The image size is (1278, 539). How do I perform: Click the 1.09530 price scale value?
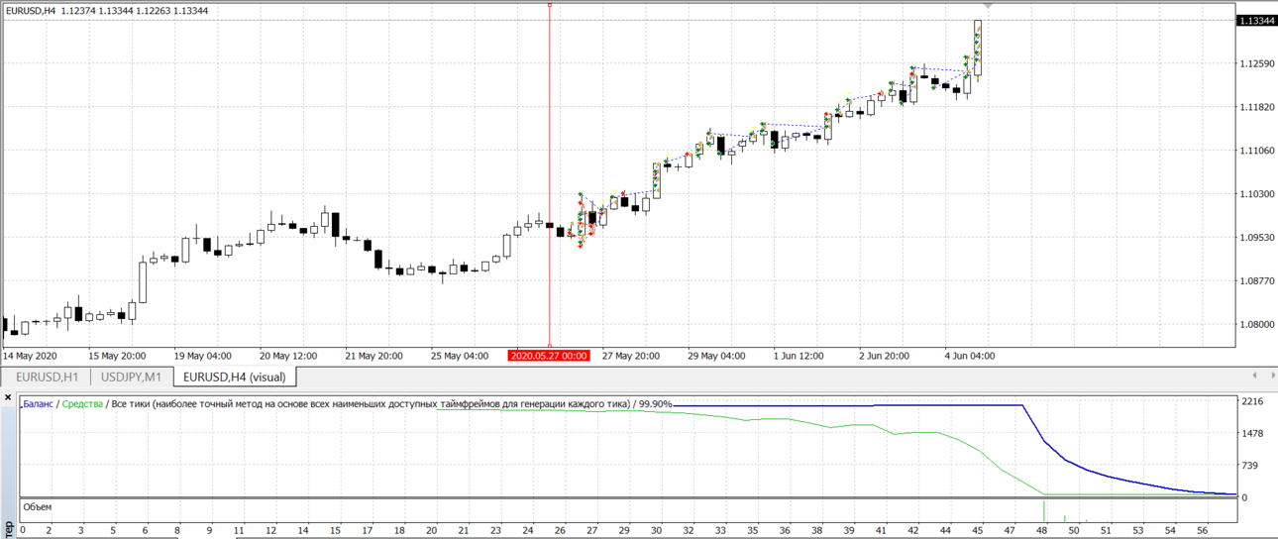tap(1256, 238)
